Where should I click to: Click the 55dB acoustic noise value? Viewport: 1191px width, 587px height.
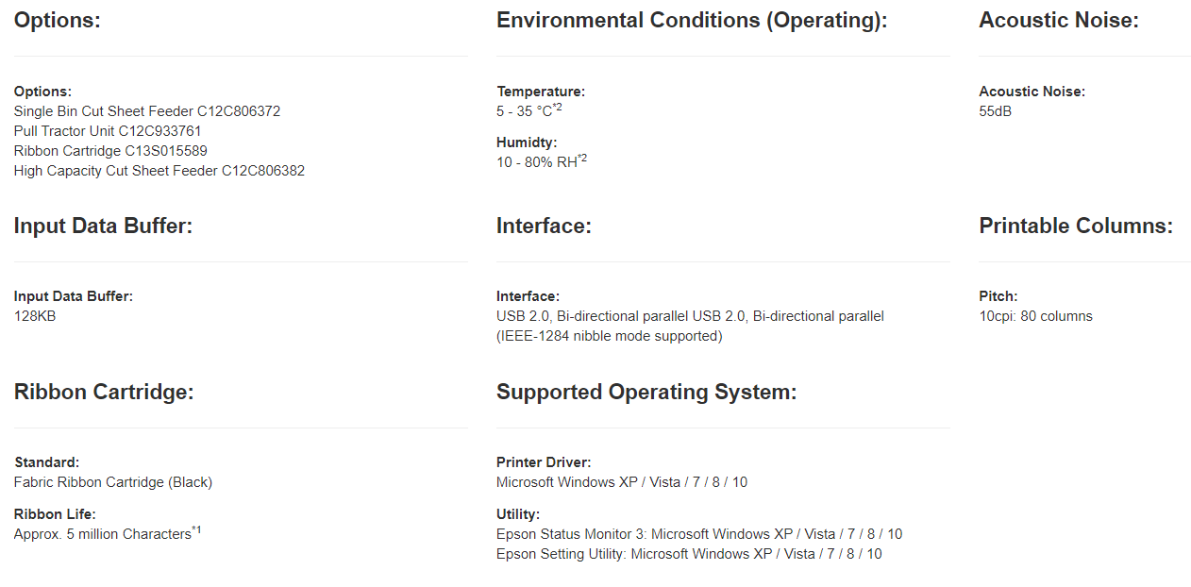click(x=996, y=111)
